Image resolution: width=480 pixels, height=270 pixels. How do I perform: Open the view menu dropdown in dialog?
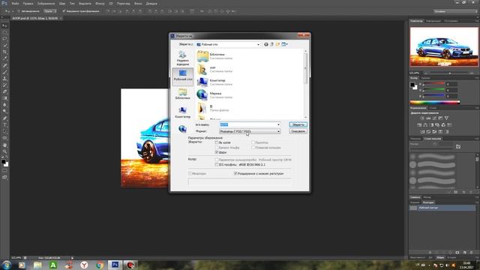coord(285,44)
